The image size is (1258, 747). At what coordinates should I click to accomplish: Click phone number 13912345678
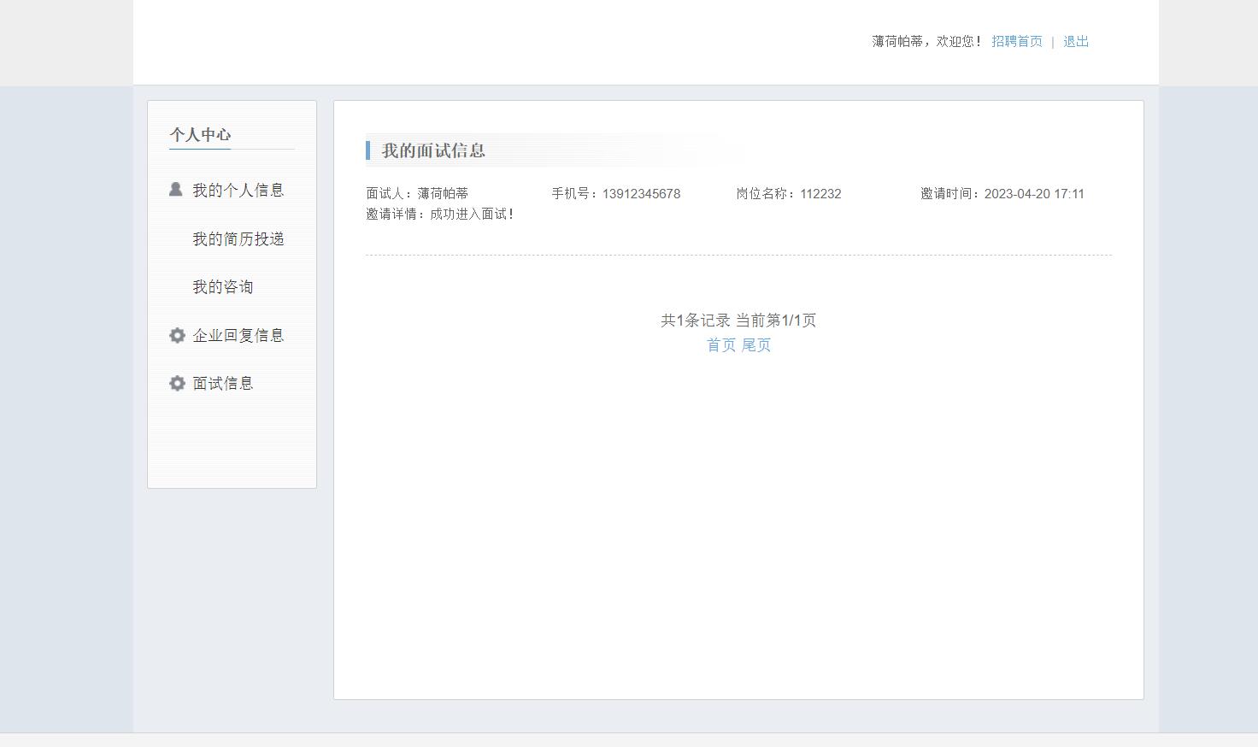(641, 193)
